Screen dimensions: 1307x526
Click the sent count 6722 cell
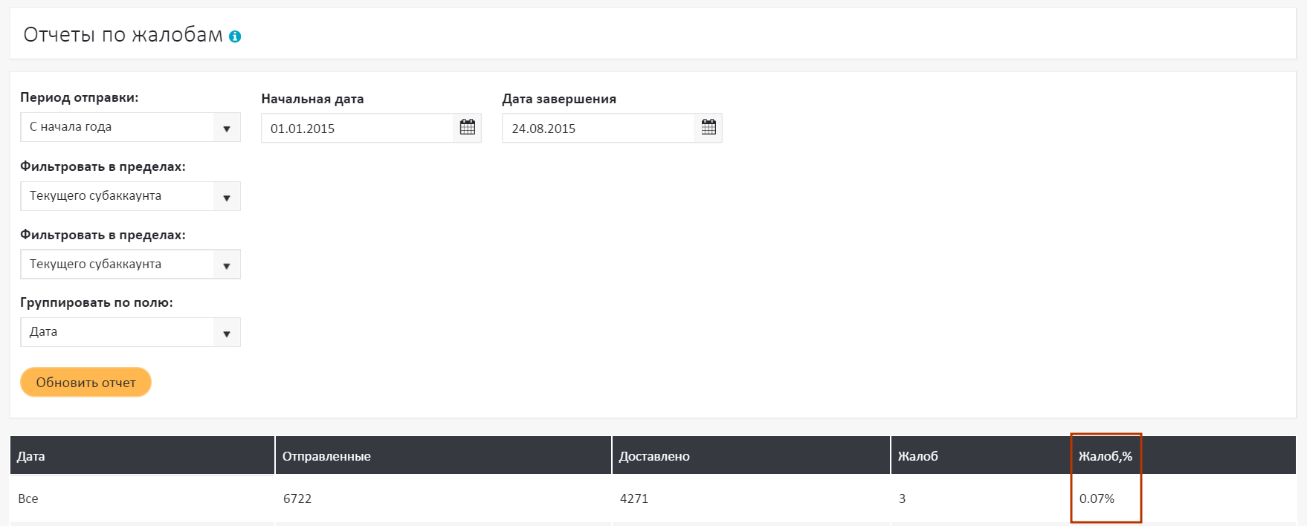297,499
